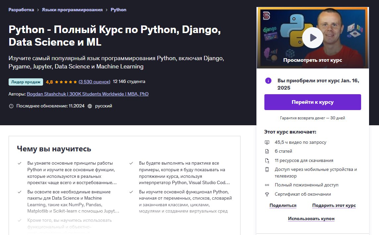Click the "русский" language text
Image resolution: width=379 pixels, height=235 pixels.
[104, 106]
